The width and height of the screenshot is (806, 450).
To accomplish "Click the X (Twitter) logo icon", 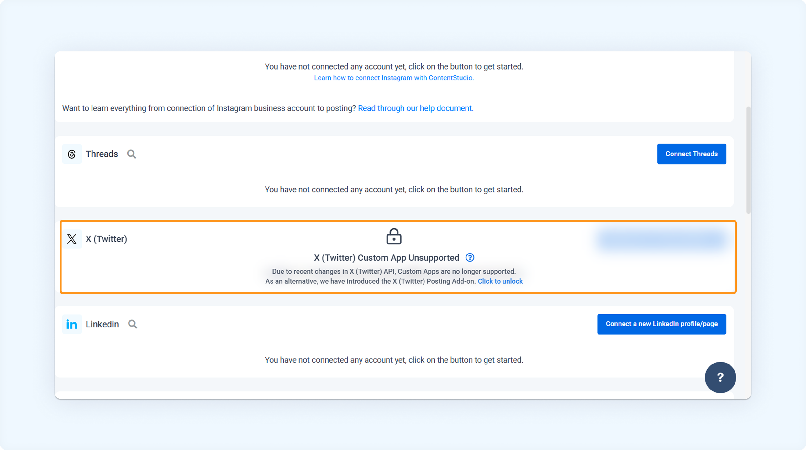I will [72, 239].
